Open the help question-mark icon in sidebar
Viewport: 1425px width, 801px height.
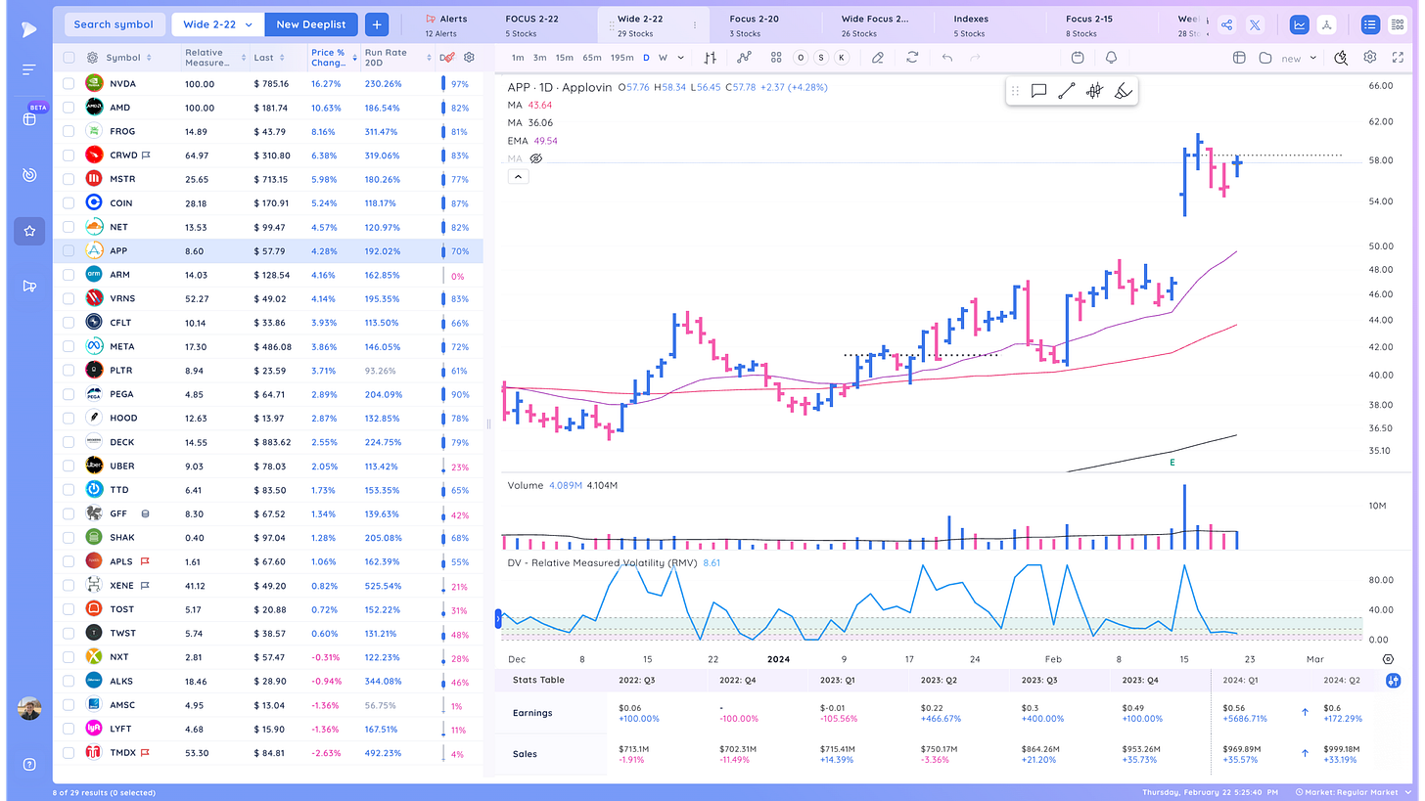click(x=29, y=764)
